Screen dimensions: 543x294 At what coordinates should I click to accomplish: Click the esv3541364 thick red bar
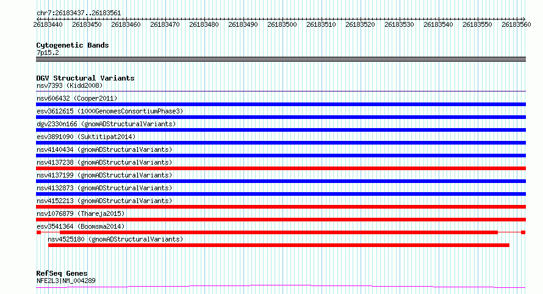[279, 232]
